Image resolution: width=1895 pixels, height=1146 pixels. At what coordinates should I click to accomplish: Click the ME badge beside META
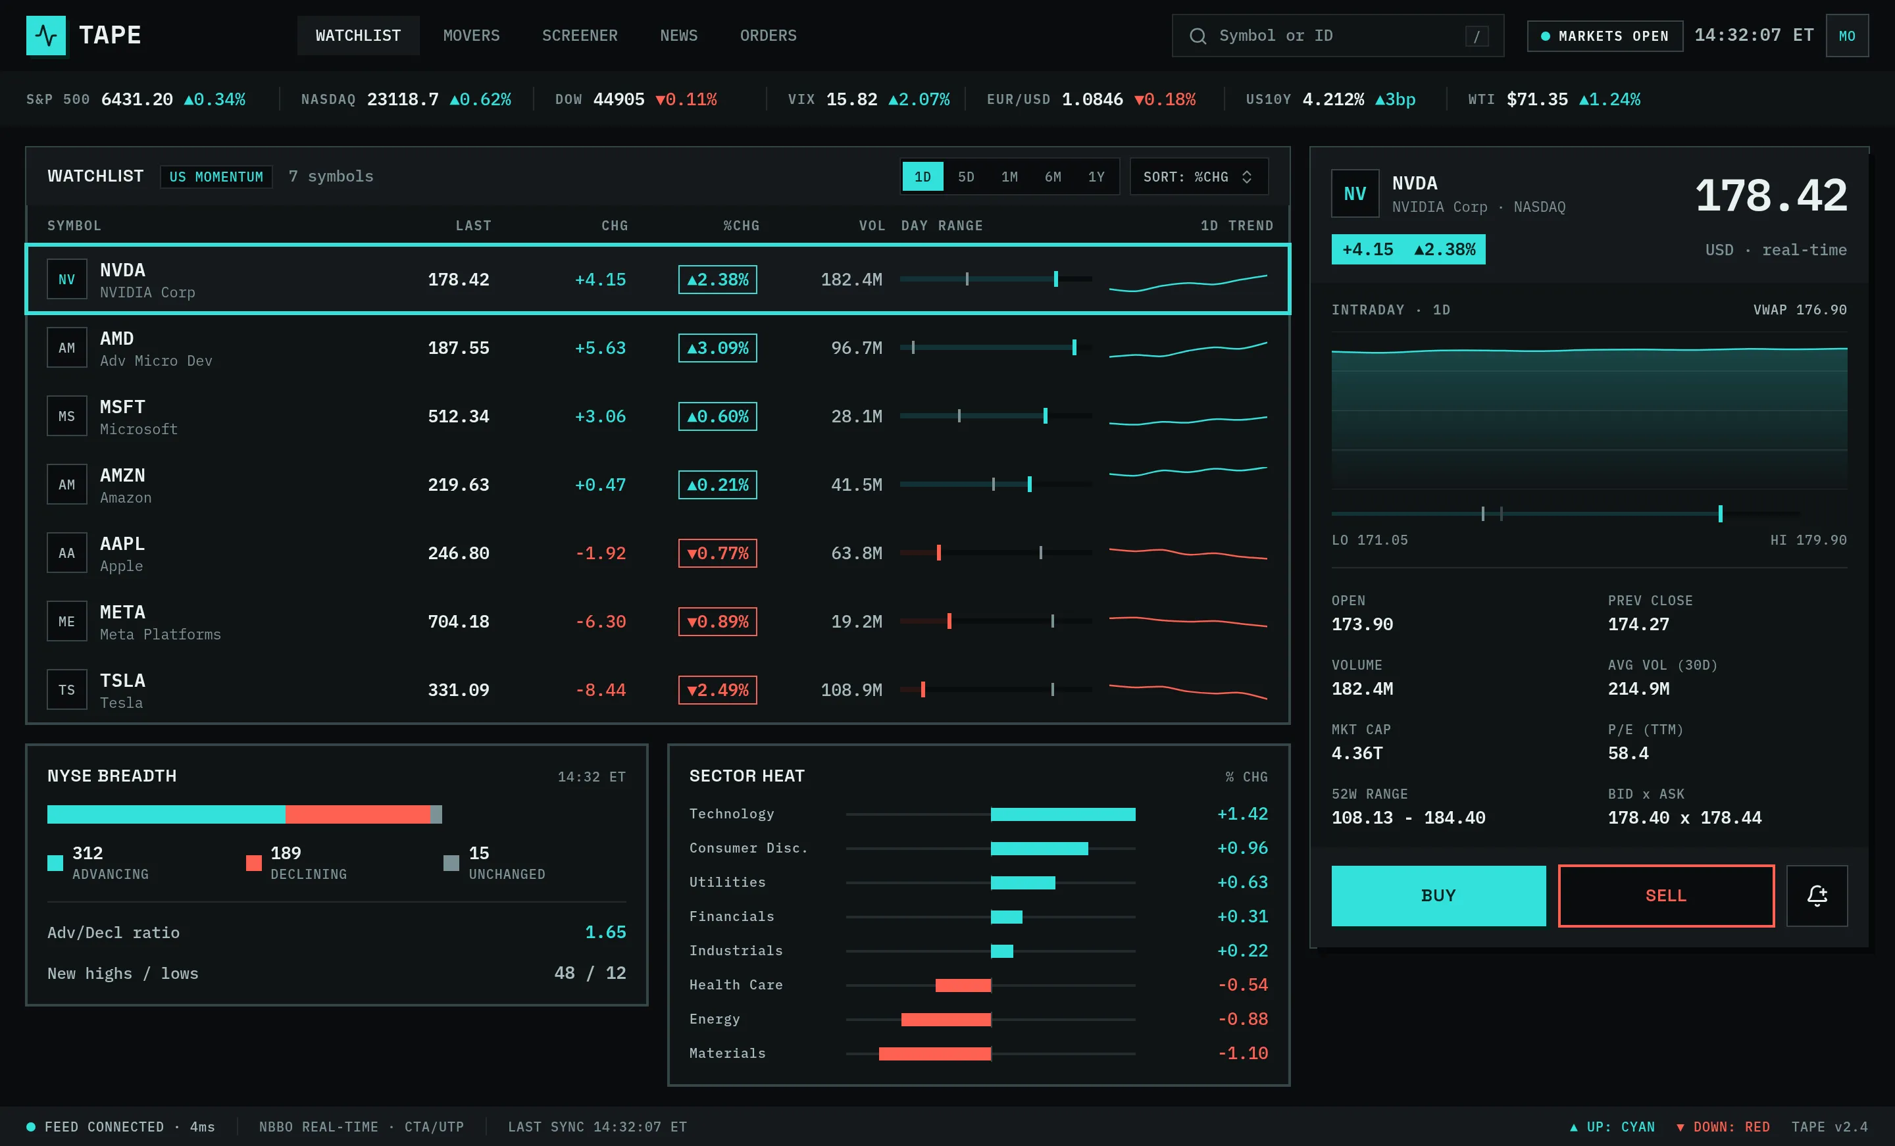click(67, 622)
